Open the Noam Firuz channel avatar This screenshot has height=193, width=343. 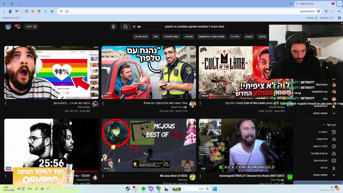coord(193,104)
